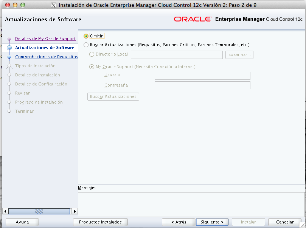Go to the Comprobaciones de Requisitos step
This screenshot has height=228, width=306.
coord(46,57)
